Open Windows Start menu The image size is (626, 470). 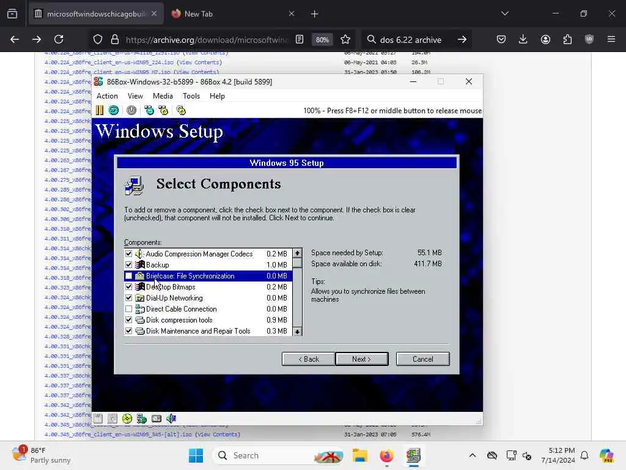coord(196,455)
